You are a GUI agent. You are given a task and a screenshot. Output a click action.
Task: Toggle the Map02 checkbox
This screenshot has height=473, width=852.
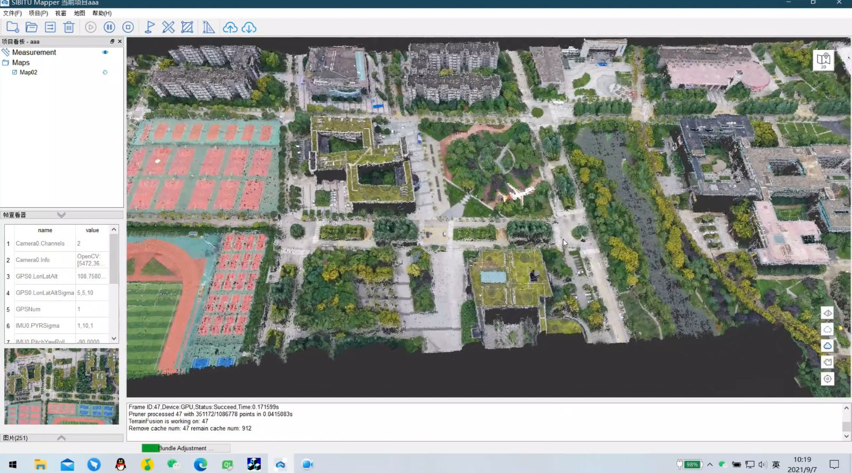(x=15, y=72)
